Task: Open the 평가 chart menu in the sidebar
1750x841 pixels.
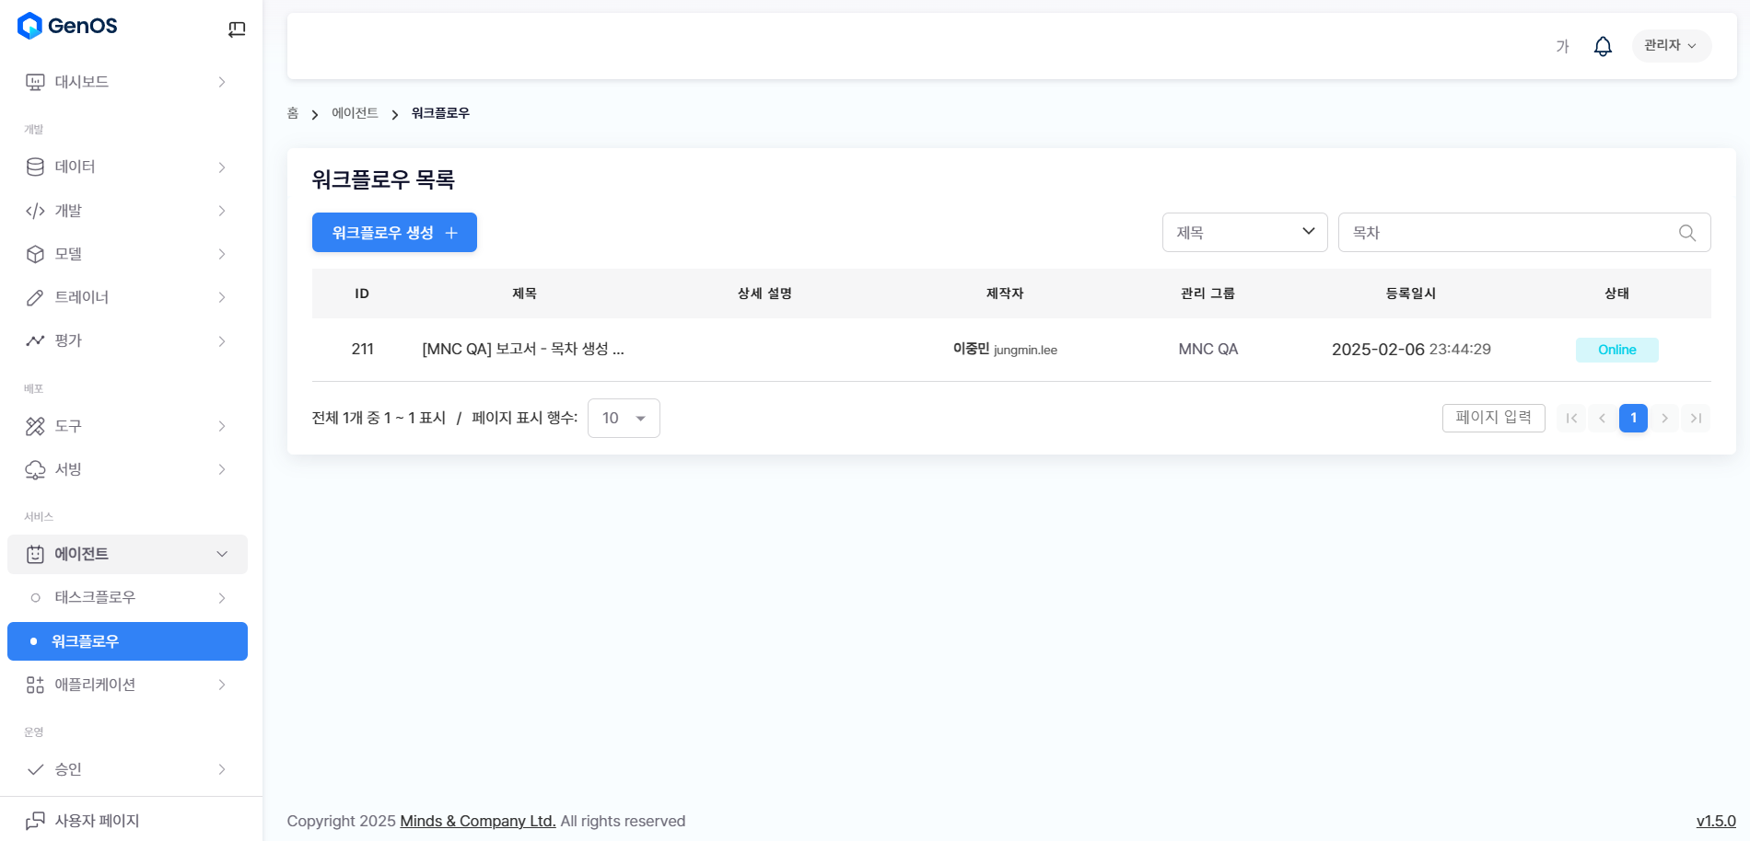Action: pyautogui.click(x=126, y=340)
